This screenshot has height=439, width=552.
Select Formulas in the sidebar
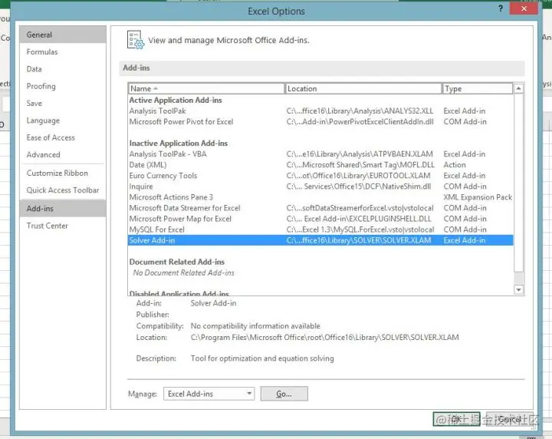63,52
